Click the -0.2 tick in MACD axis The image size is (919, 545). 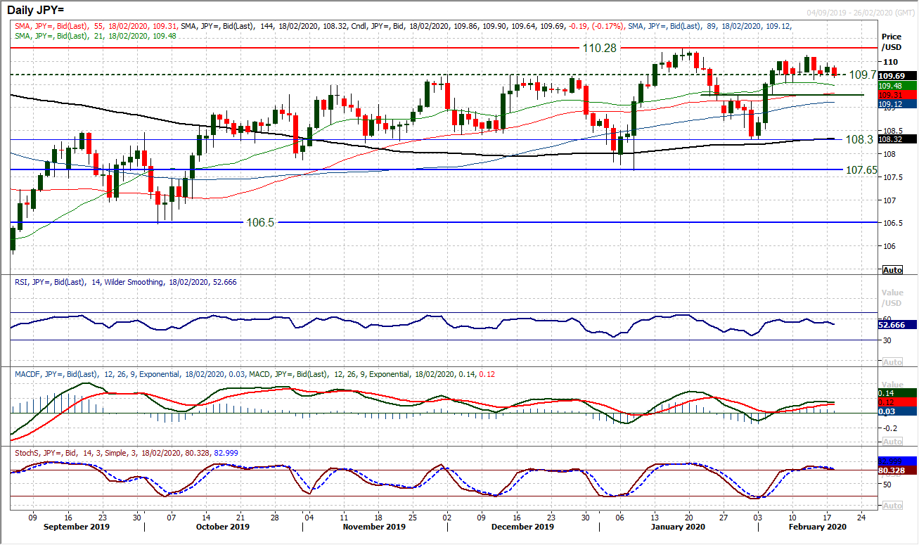pos(889,428)
